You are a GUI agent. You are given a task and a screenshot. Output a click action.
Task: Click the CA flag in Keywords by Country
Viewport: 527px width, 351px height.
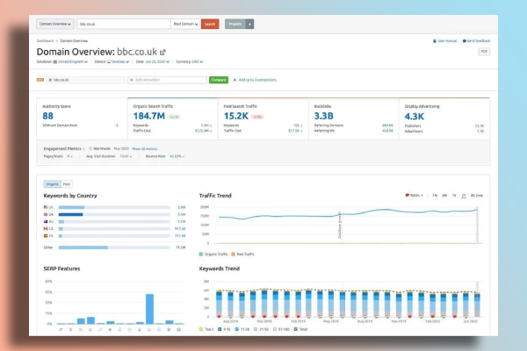point(46,228)
